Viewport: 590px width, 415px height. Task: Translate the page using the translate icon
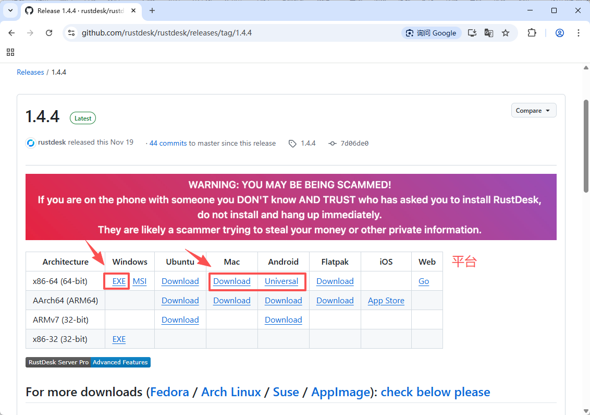point(488,32)
